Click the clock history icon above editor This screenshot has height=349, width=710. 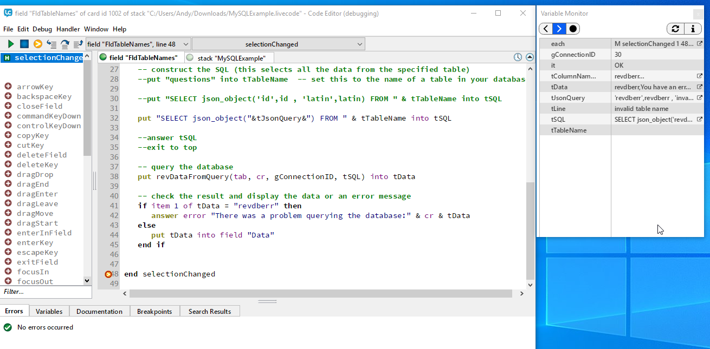[518, 57]
